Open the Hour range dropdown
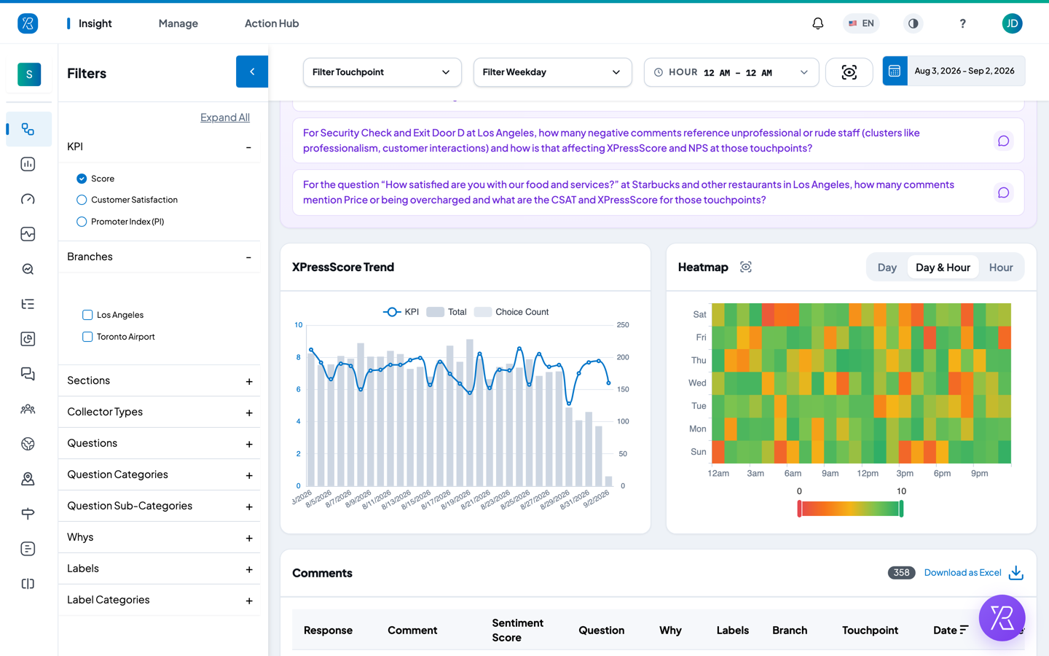The height and width of the screenshot is (656, 1049). pos(731,72)
